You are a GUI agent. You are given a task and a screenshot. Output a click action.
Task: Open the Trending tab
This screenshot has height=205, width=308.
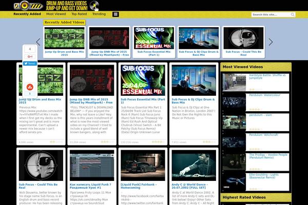(x=99, y=14)
